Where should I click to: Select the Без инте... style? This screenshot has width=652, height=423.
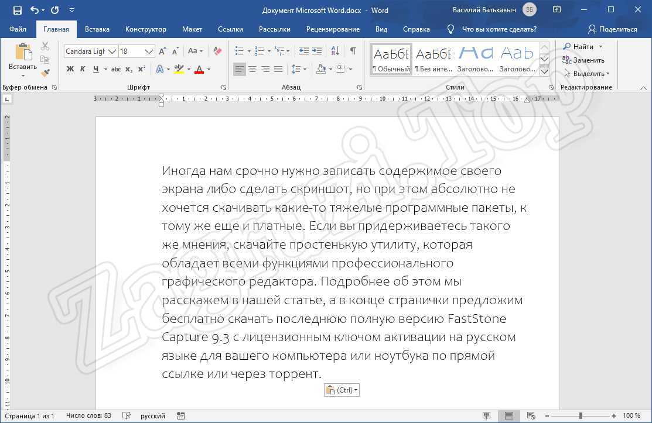point(433,59)
